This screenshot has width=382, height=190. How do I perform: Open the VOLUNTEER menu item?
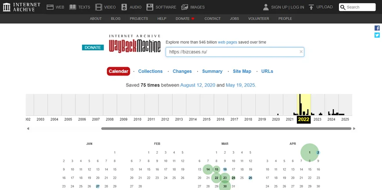click(x=259, y=18)
